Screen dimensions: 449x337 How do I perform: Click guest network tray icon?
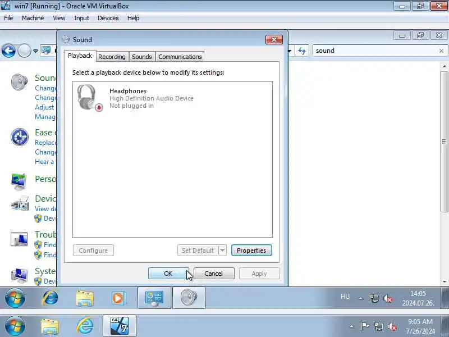(x=374, y=299)
